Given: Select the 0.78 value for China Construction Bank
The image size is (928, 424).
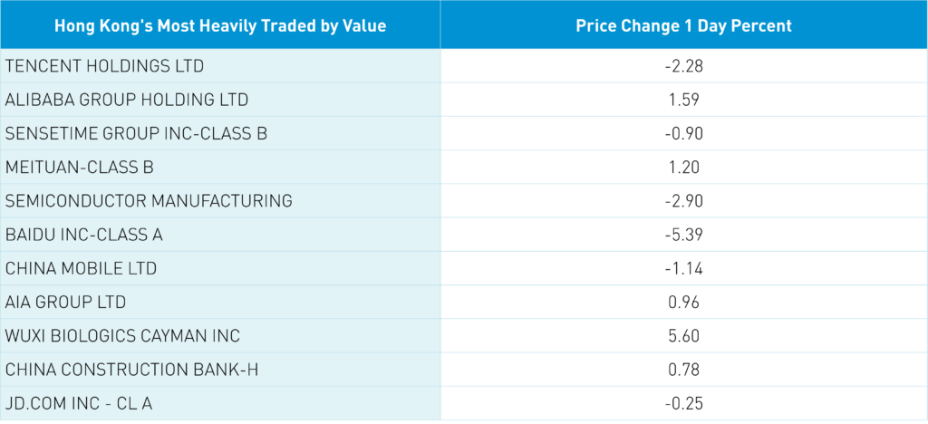Looking at the screenshot, I should coord(684,370).
